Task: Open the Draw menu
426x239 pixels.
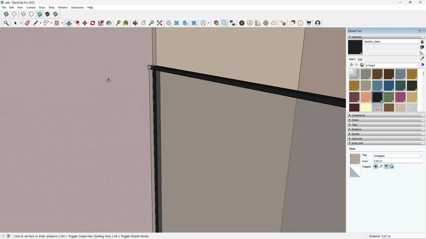Action: (x=42, y=7)
